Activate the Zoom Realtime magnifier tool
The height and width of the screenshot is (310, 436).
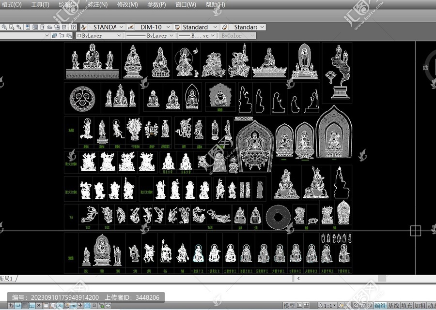4,27
